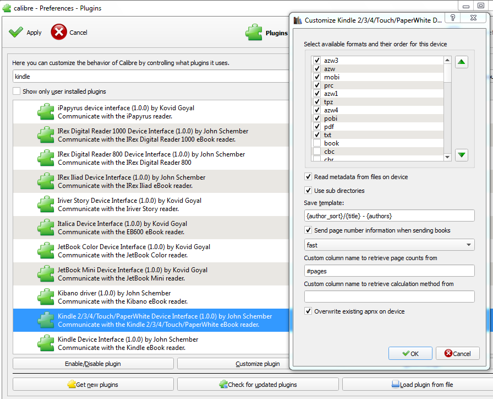Click scroll-up arrow of formats list scrollbar

click(x=447, y=60)
